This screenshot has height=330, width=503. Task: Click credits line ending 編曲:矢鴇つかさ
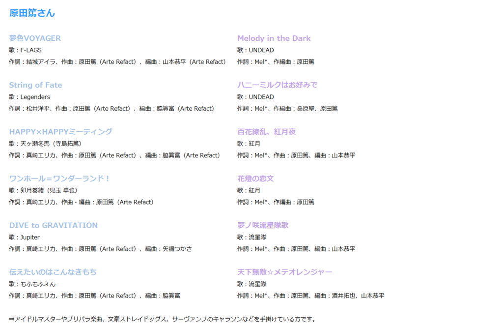pyautogui.click(x=100, y=249)
